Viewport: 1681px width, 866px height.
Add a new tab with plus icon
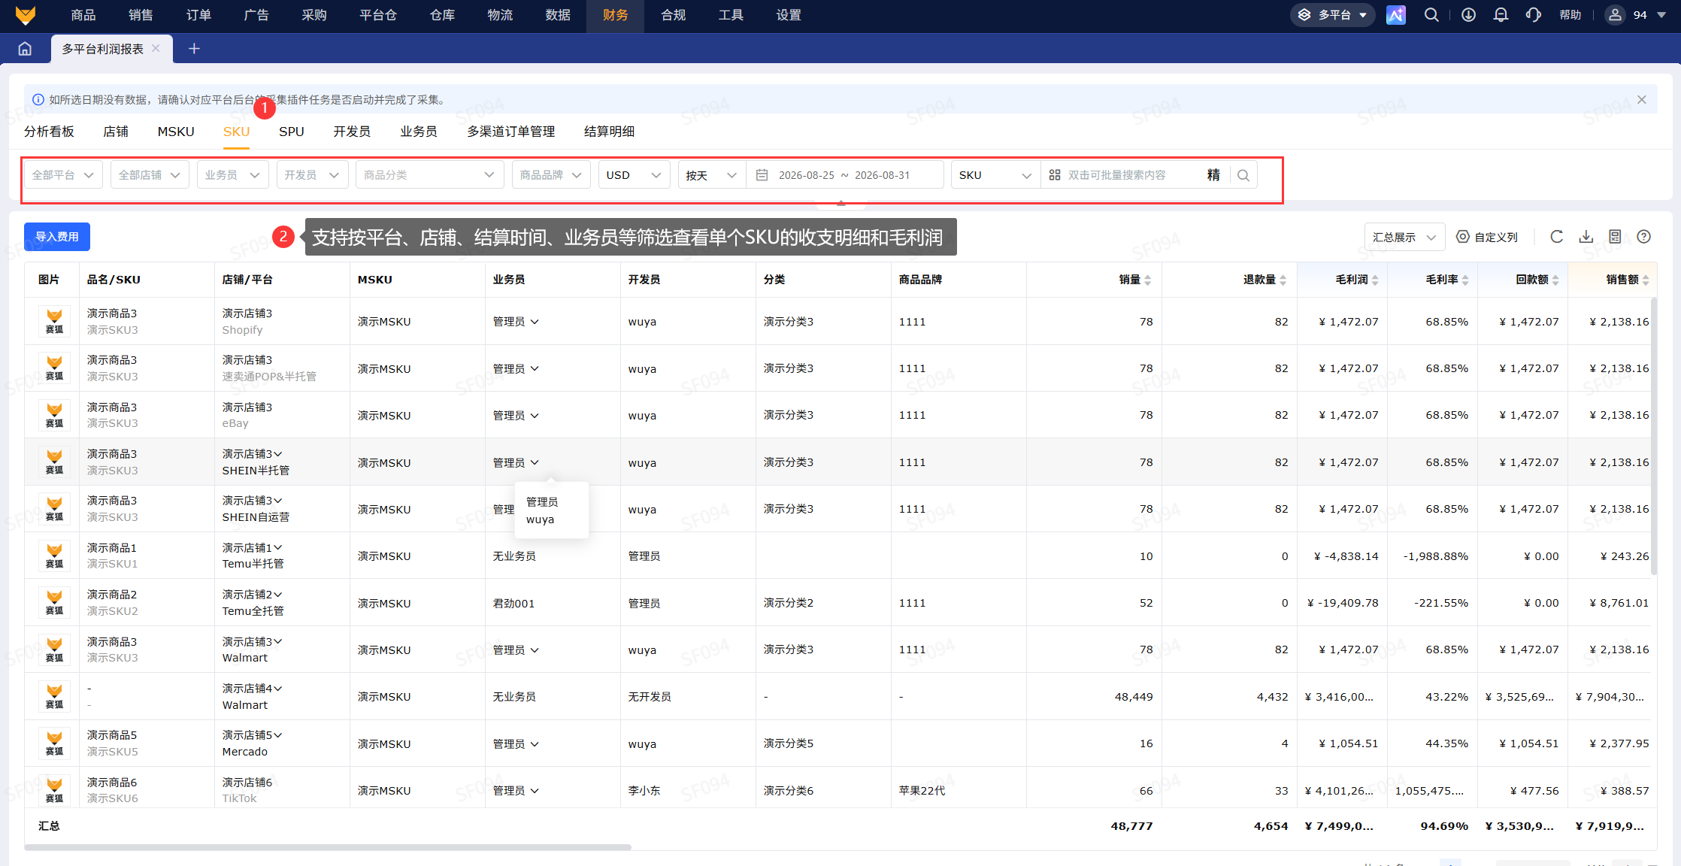[194, 49]
